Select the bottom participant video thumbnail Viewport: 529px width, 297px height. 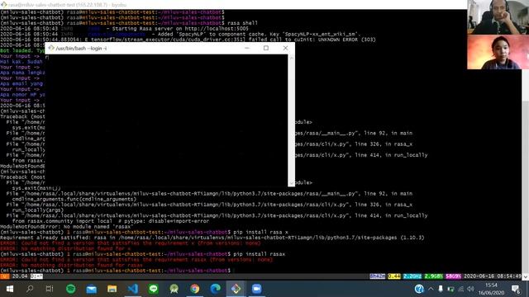(x=498, y=52)
